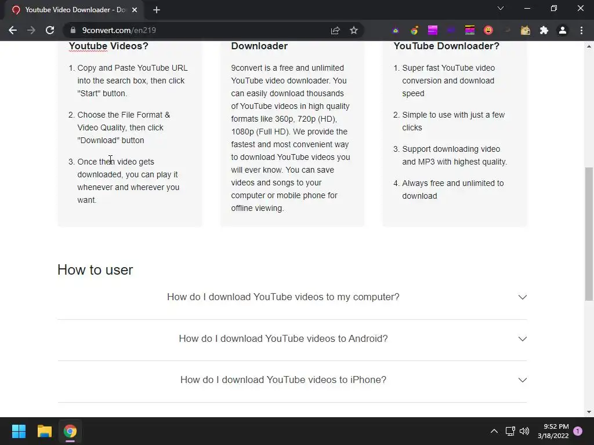Click the 'YouTube Downloader?' heading
594x445 pixels.
[446, 46]
